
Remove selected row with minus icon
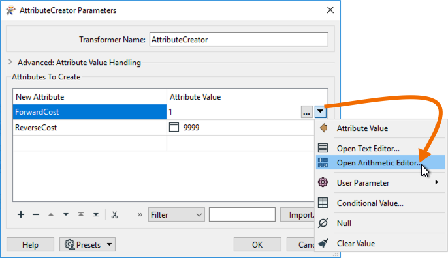click(x=36, y=214)
